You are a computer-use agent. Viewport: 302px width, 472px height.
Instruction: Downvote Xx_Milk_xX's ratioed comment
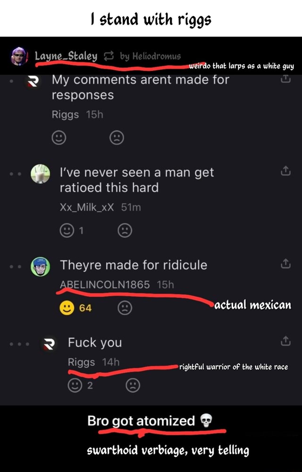point(125,231)
